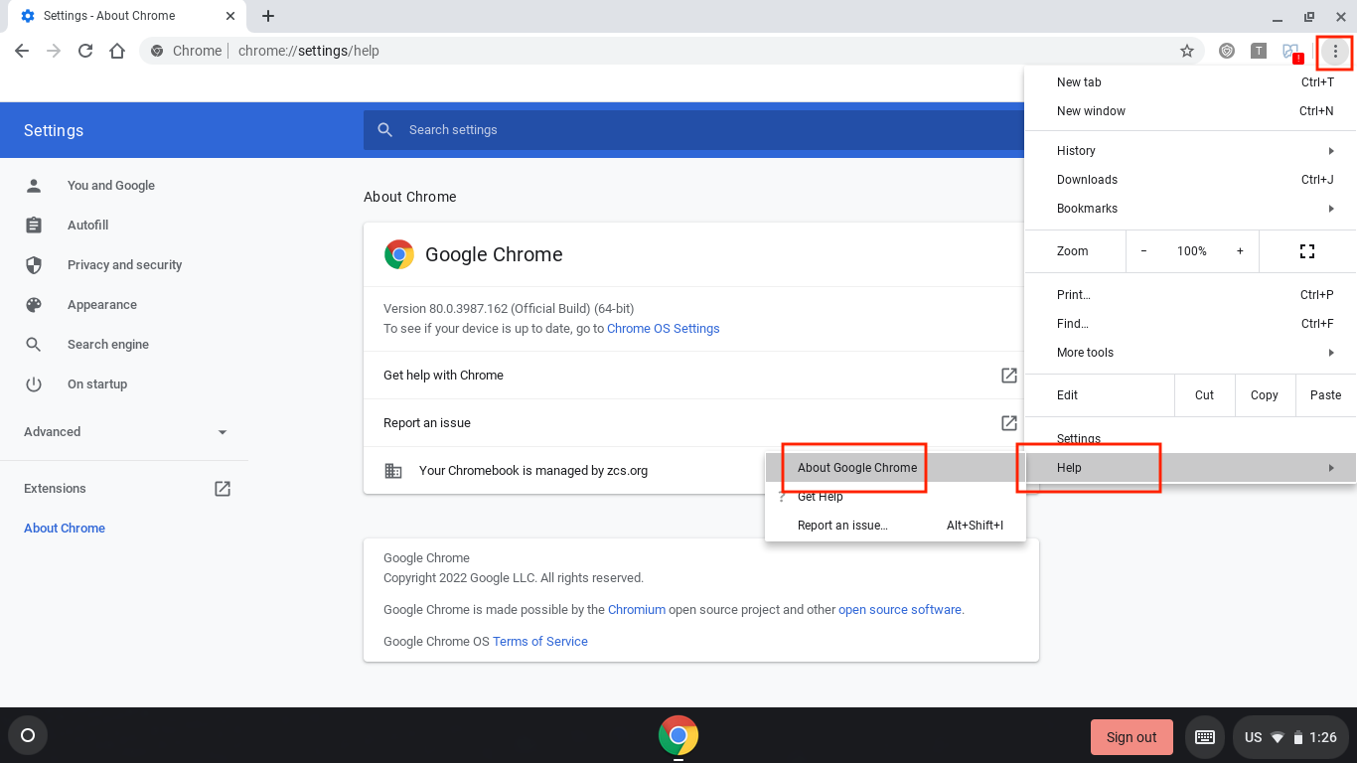The width and height of the screenshot is (1357, 763).
Task: Click the Appearance palette icon
Action: [x=34, y=305]
